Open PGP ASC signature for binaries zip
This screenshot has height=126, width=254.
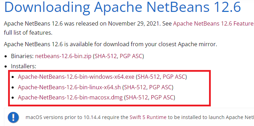coord(131,56)
